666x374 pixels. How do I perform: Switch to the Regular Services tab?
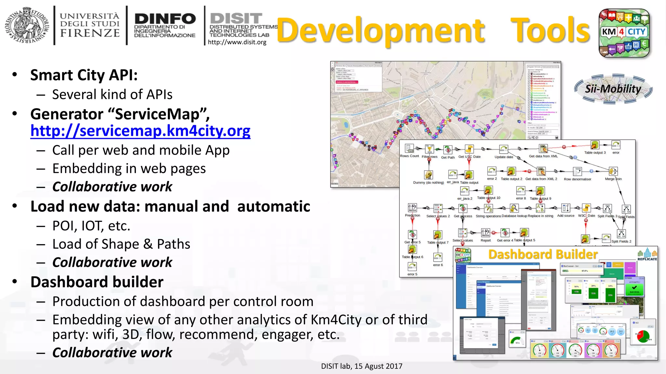point(534,67)
